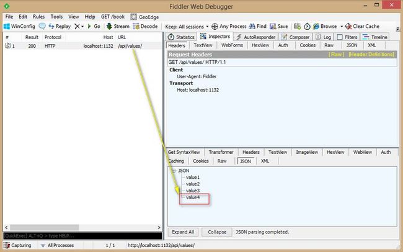This screenshot has width=403, height=252.
Task: Open the View menu
Action: click(74, 17)
